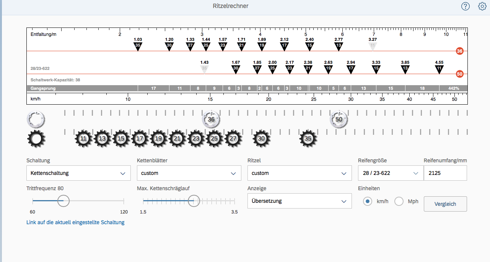Screen dimensions: 490x262
Task: Select the 35-tooth sprocket icon
Action: pyautogui.click(x=308, y=139)
